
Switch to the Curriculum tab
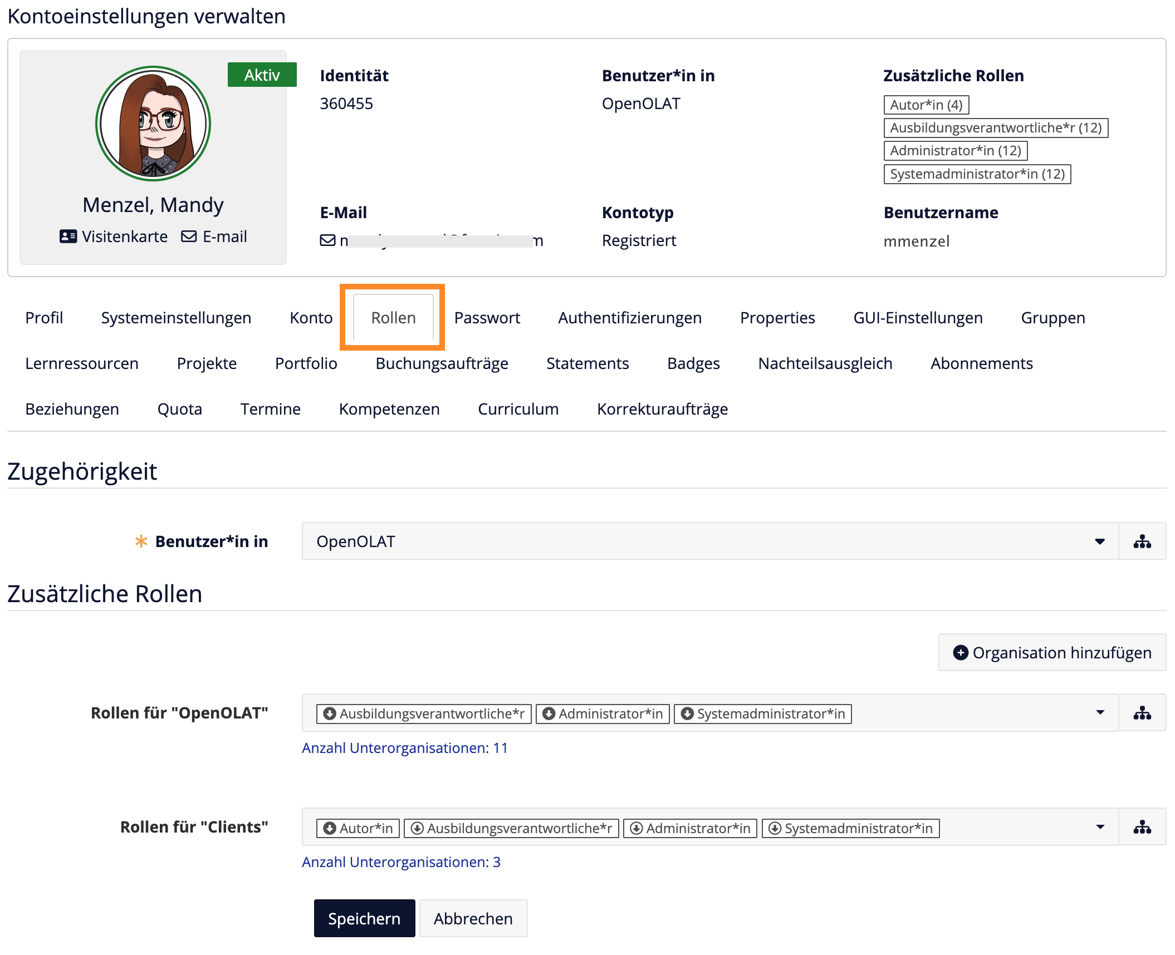coord(518,409)
